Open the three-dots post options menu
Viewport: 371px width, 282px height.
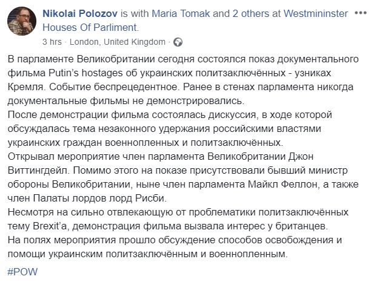tap(360, 13)
